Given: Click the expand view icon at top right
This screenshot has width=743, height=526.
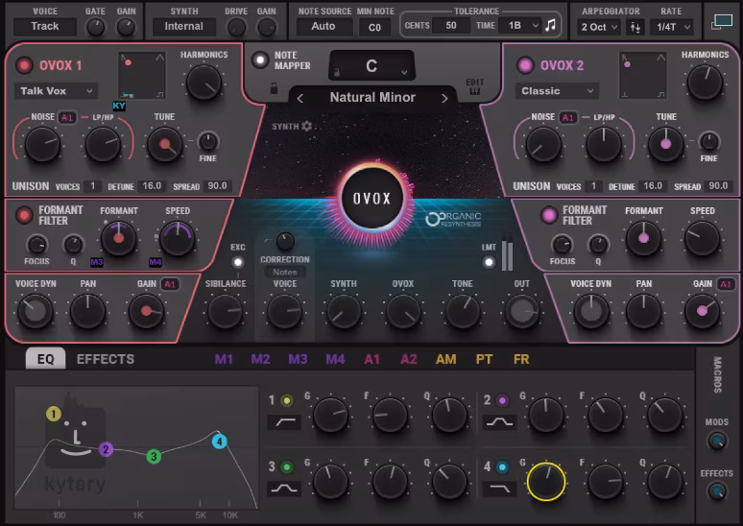Looking at the screenshot, I should (721, 20).
